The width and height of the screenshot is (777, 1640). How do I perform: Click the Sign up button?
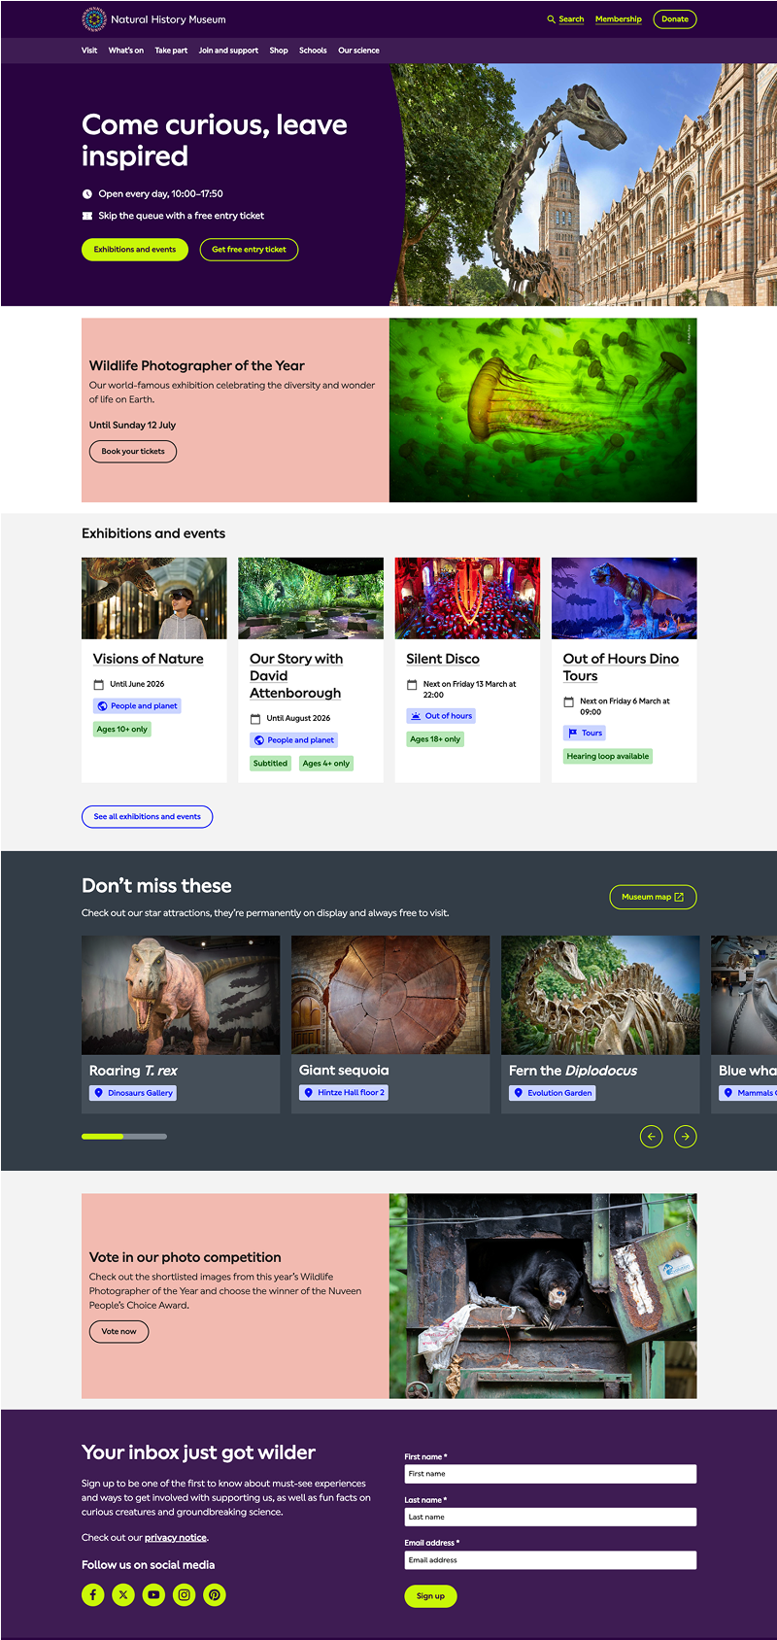click(x=430, y=1596)
